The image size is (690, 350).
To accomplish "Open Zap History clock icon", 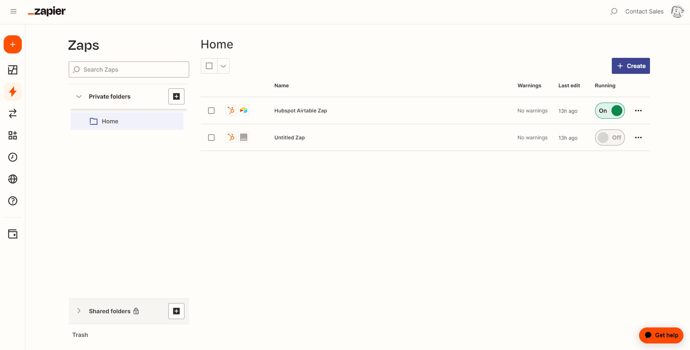I will (x=13, y=157).
